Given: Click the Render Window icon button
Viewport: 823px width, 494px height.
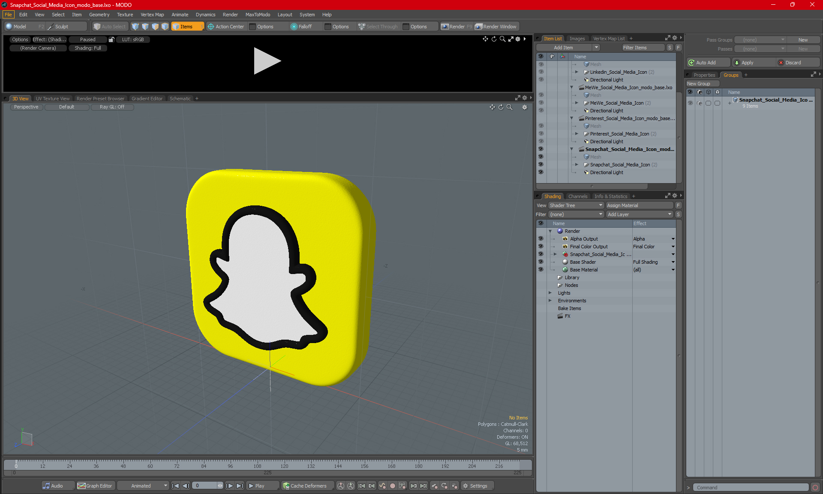Looking at the screenshot, I should tap(479, 27).
